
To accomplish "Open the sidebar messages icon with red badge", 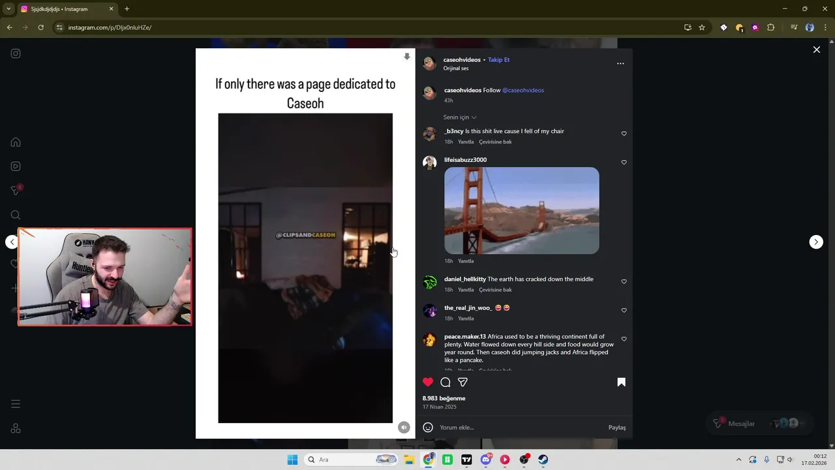I will [16, 190].
